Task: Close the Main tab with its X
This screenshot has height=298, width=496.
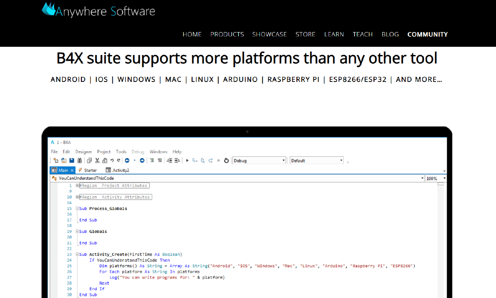Action: (x=72, y=170)
